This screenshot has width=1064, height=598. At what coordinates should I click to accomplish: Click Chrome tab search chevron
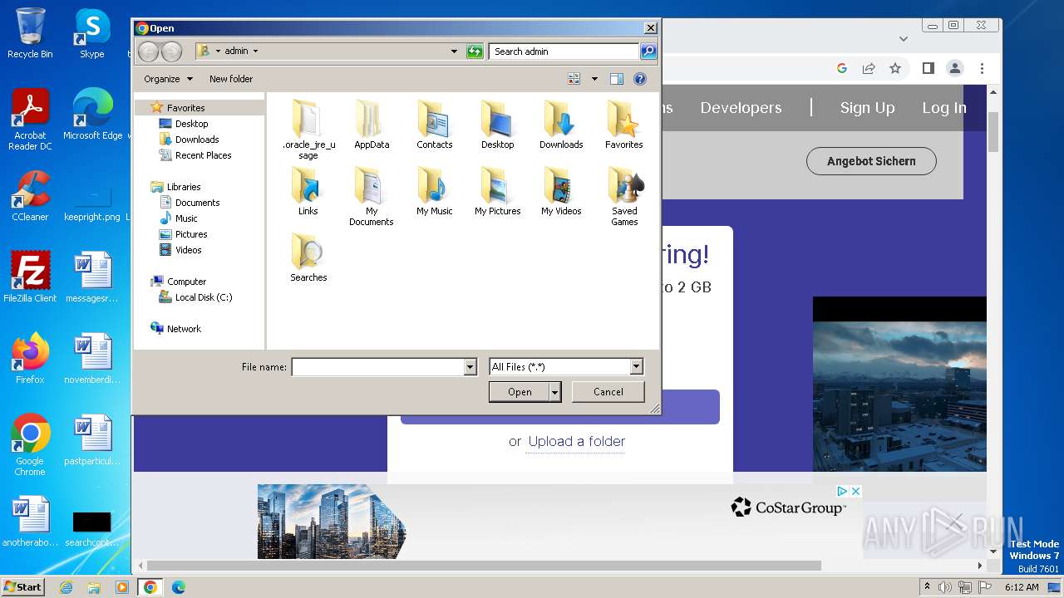904,38
